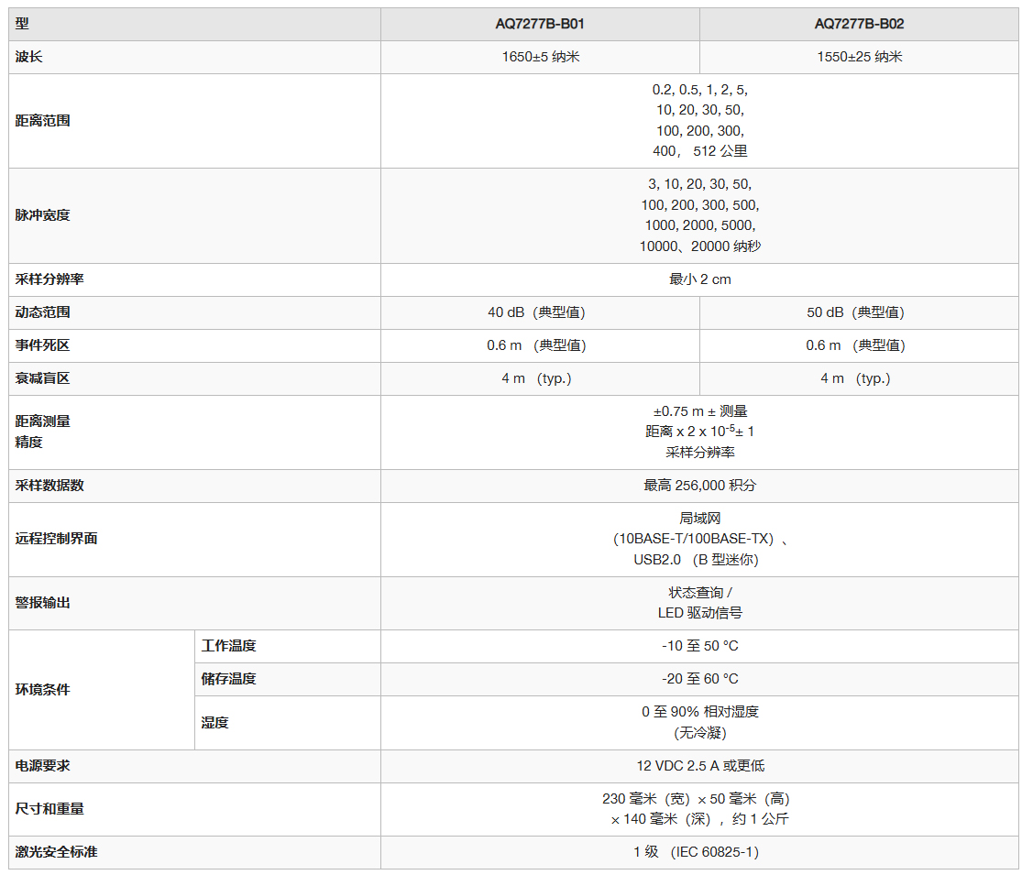
Task: Click the '环境条件' row label
Action: [x=42, y=689]
